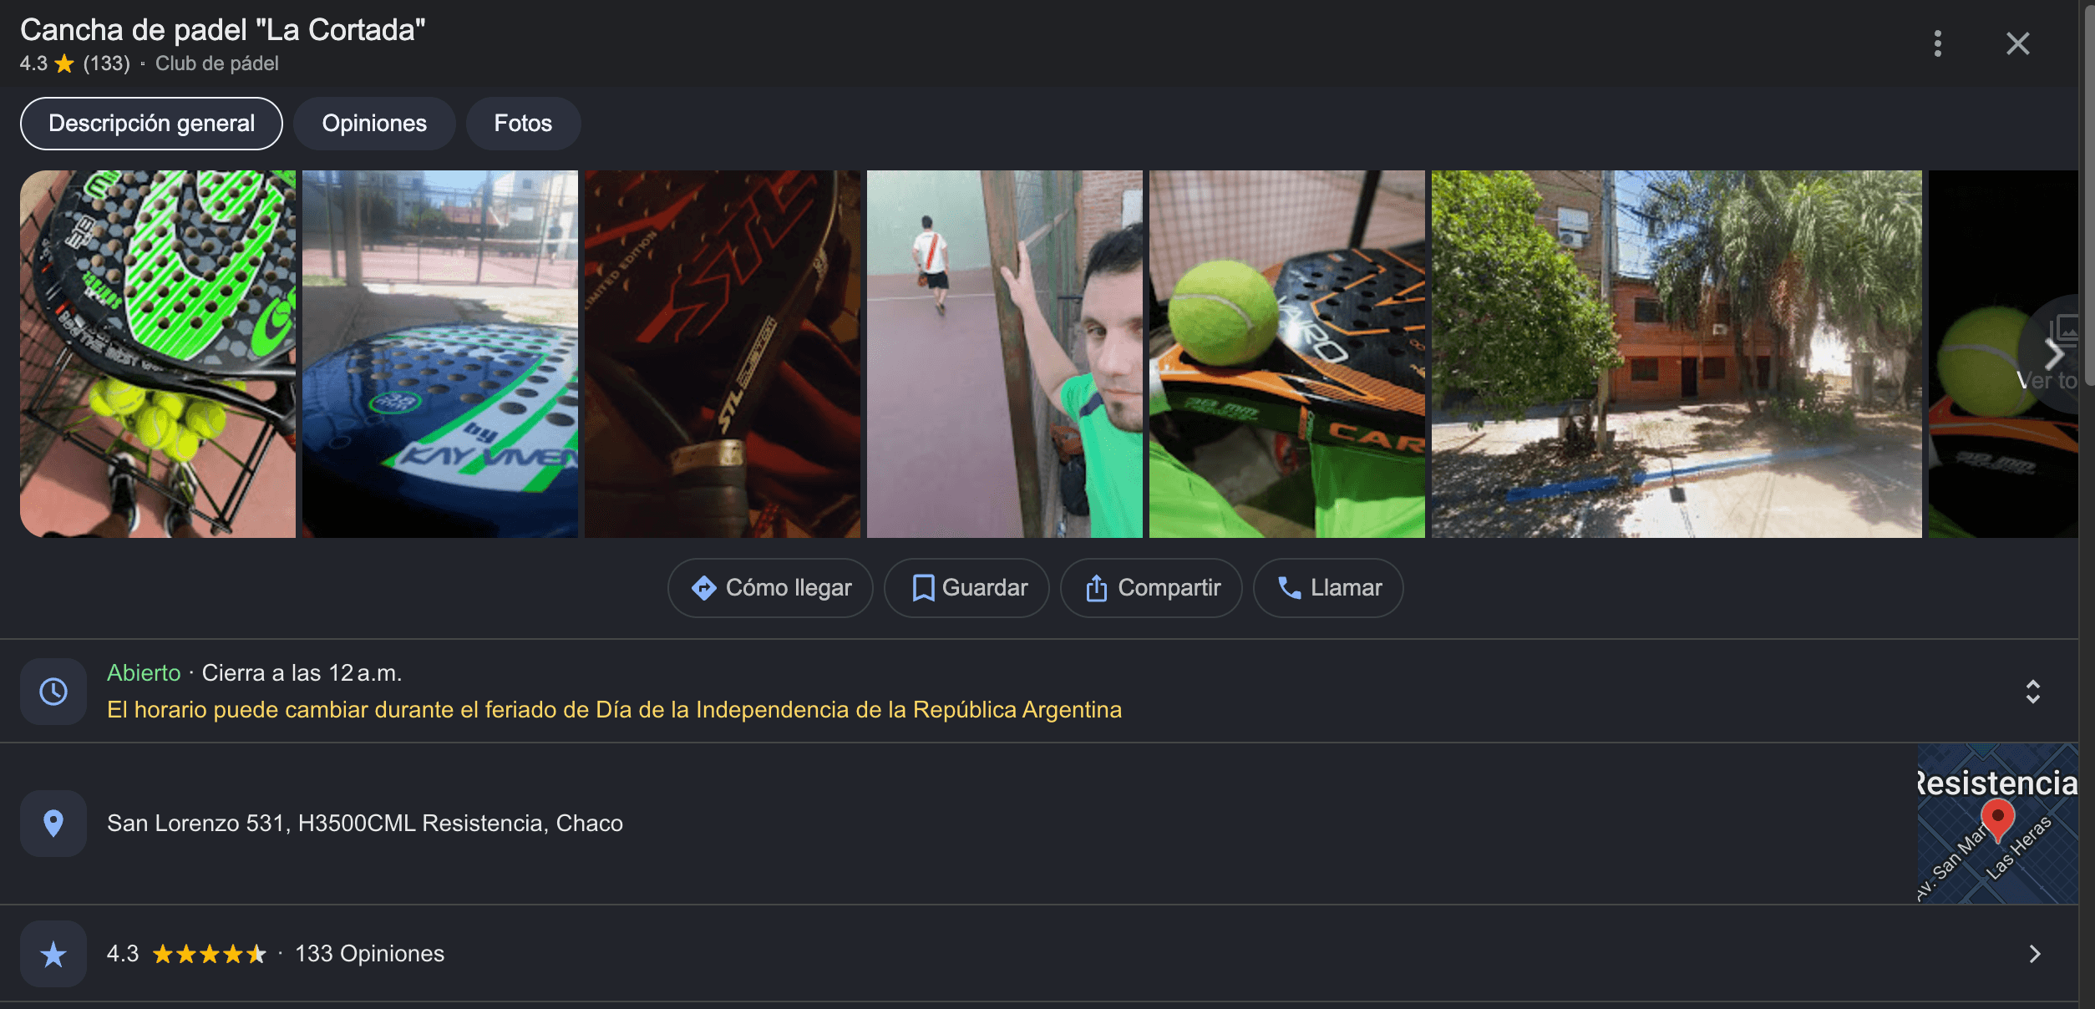This screenshot has height=1009, width=2095.
Task: Show next photos with the right arrow
Action: pyautogui.click(x=2053, y=353)
